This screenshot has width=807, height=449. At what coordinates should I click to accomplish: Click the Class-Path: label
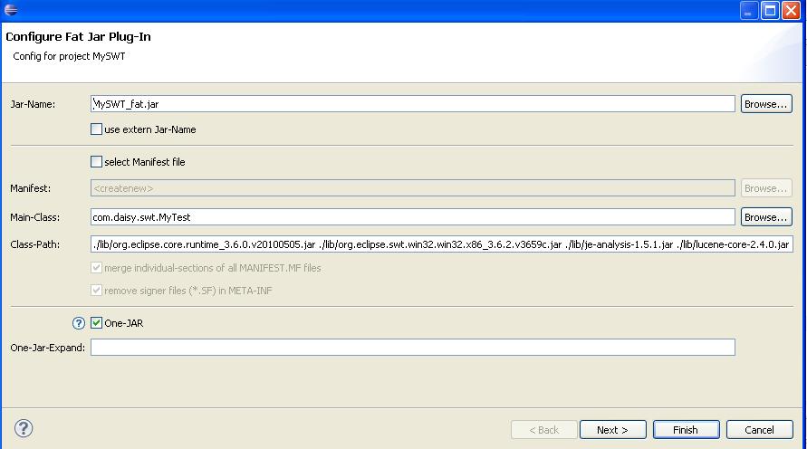35,244
